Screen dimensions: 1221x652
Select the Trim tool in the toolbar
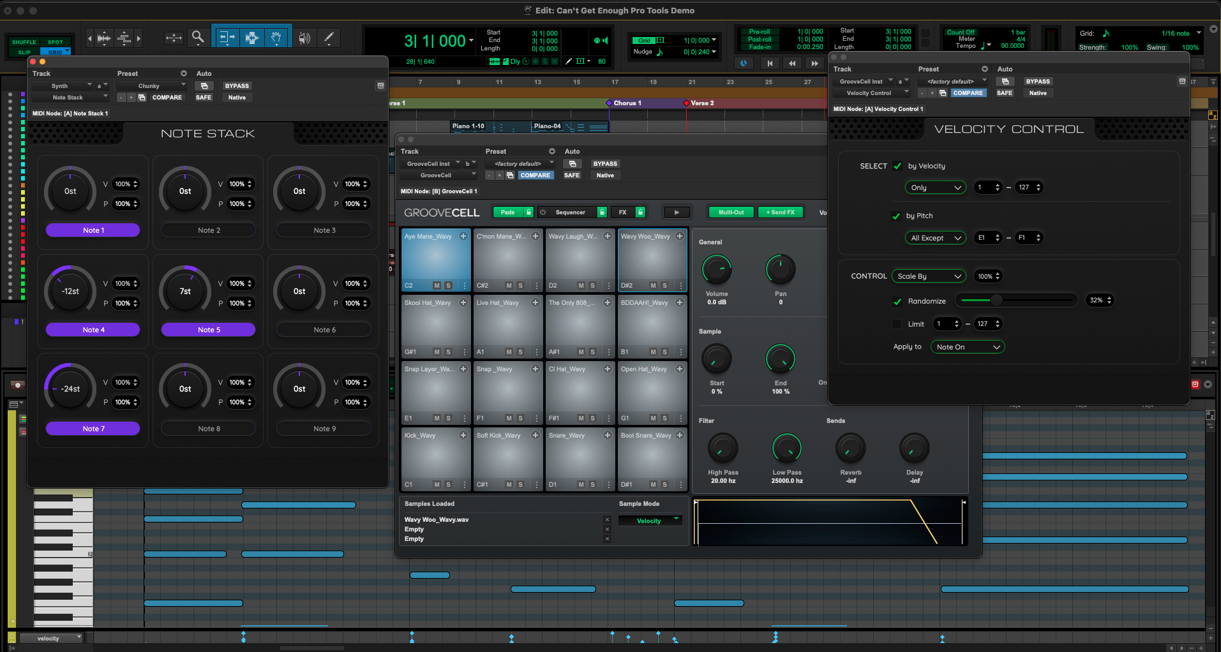pos(227,38)
